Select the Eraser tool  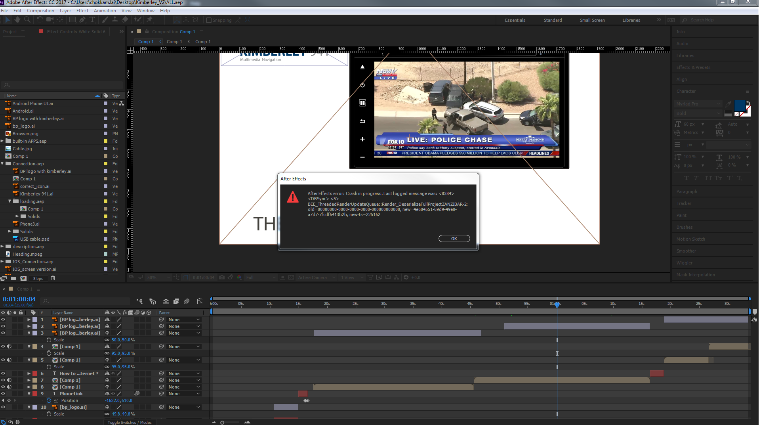[125, 19]
